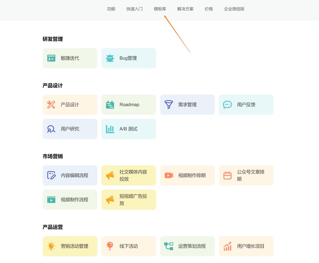
Task: Visit the 企业微信版 link
Action: click(x=234, y=9)
